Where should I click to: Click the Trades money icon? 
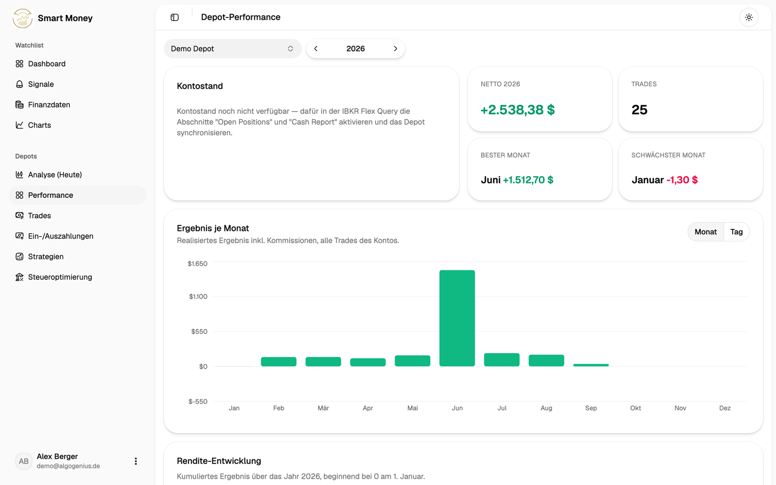pyautogui.click(x=19, y=215)
